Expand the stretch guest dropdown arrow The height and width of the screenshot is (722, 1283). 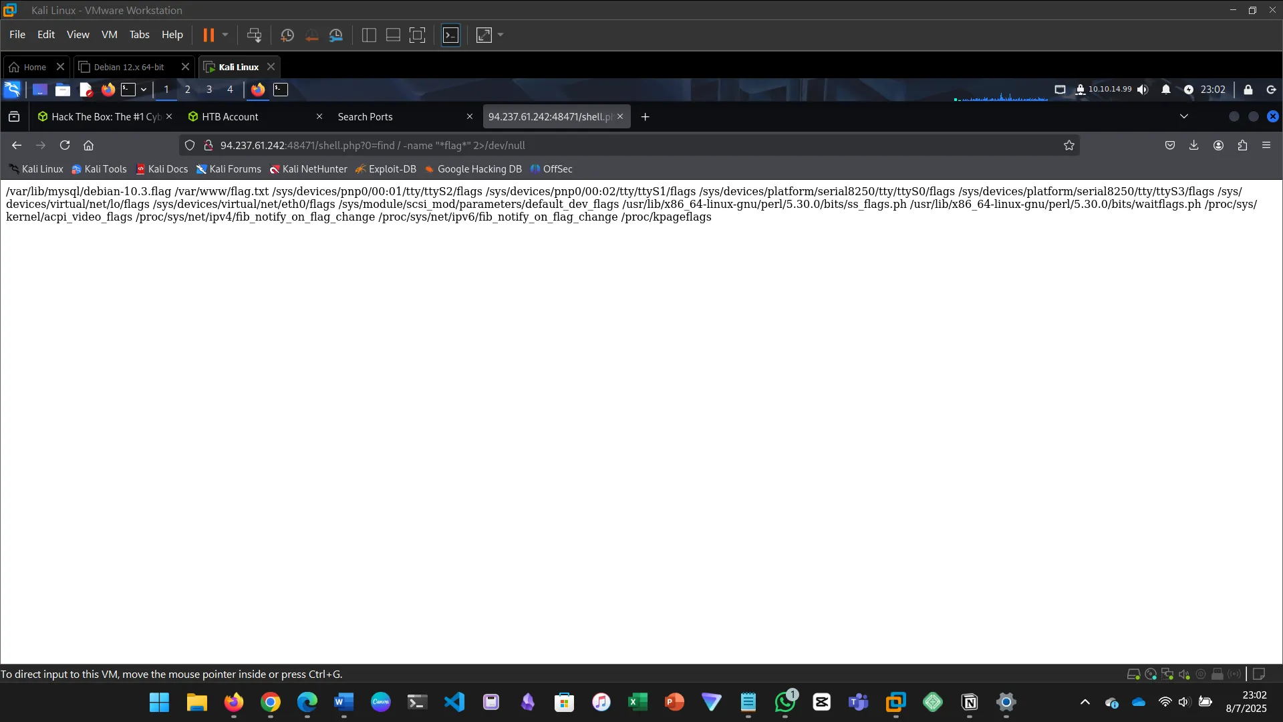(x=501, y=35)
